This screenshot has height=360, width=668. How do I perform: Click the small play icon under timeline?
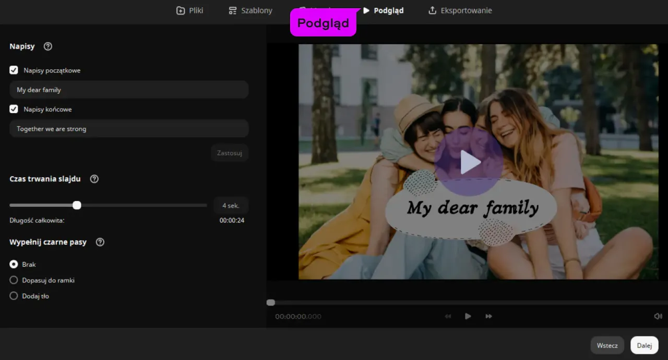468,316
